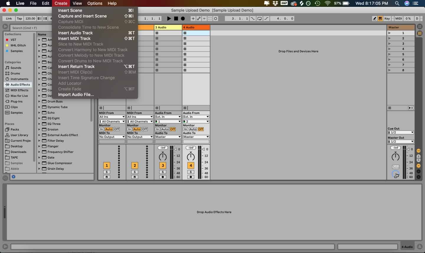This screenshot has height=253, width=425.
Task: Solo track 3 with its S button
Action: tap(163, 172)
